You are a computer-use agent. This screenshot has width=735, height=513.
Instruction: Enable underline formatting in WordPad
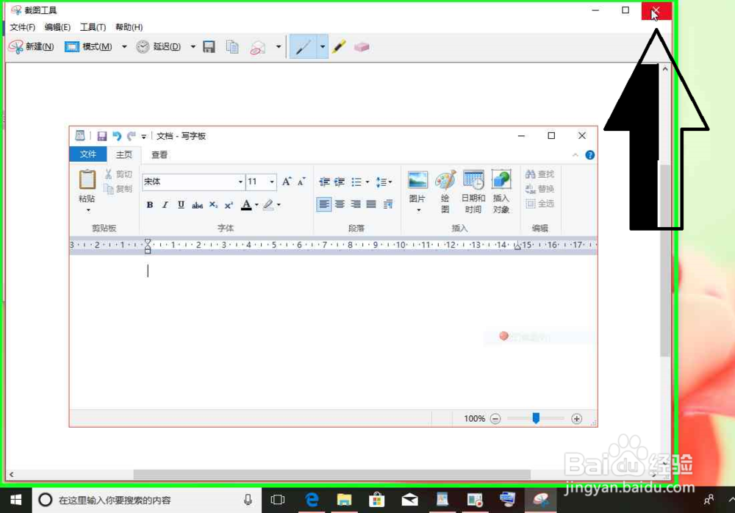coord(181,204)
